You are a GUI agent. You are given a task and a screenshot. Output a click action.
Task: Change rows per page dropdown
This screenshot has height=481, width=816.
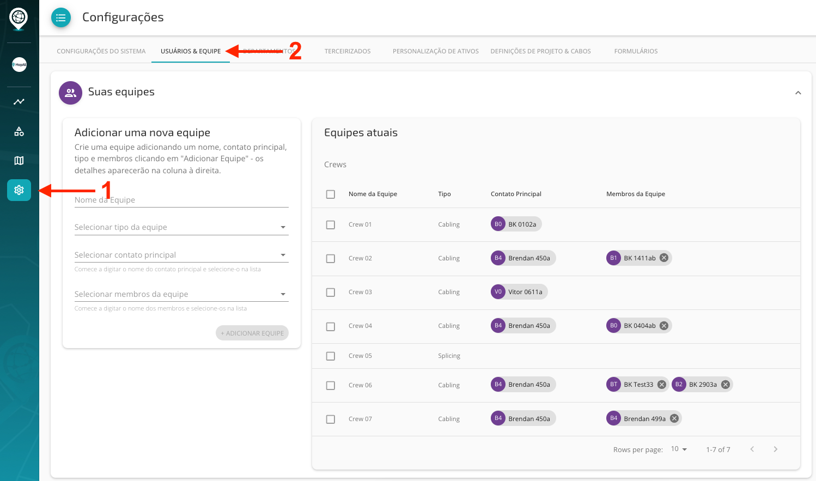click(679, 449)
